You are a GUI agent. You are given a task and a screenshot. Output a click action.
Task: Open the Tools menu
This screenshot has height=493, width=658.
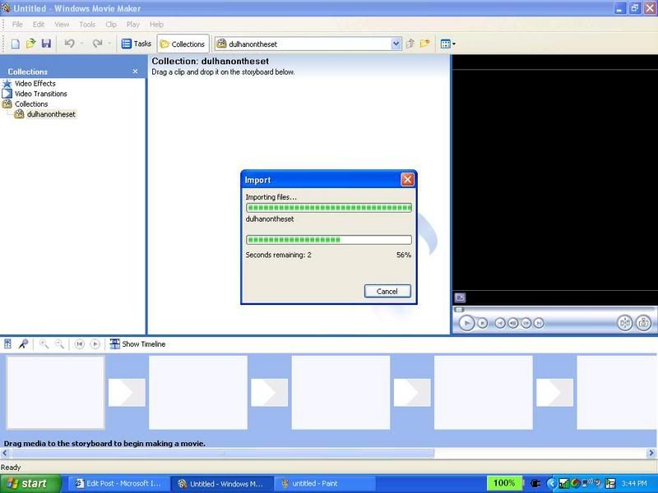point(87,25)
